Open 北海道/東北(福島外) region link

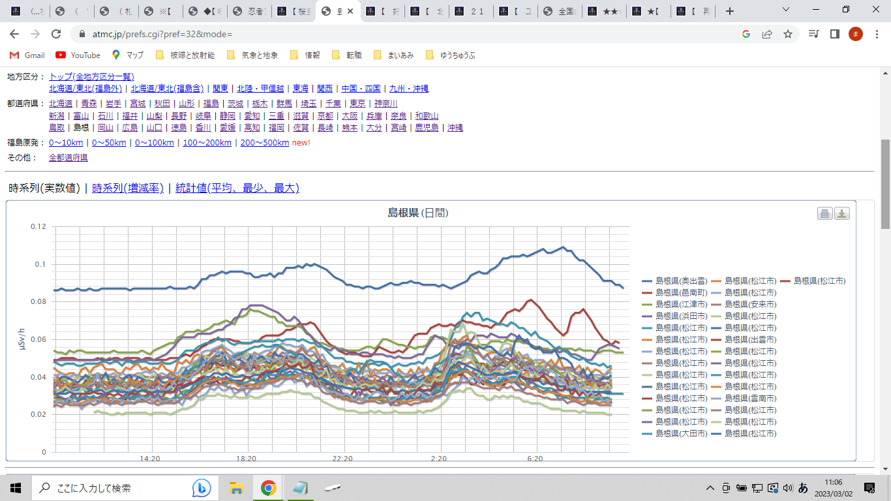85,88
